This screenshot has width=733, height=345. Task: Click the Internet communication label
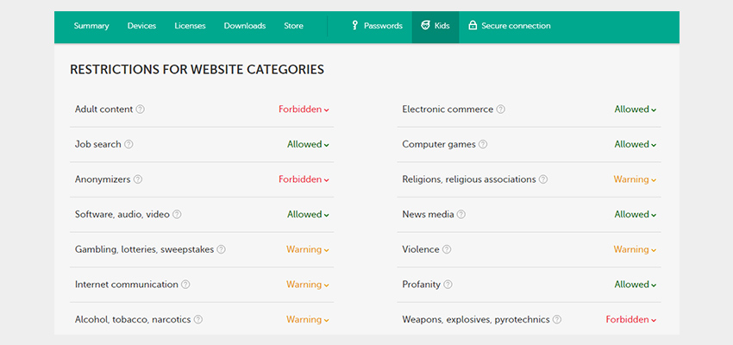[x=126, y=285]
